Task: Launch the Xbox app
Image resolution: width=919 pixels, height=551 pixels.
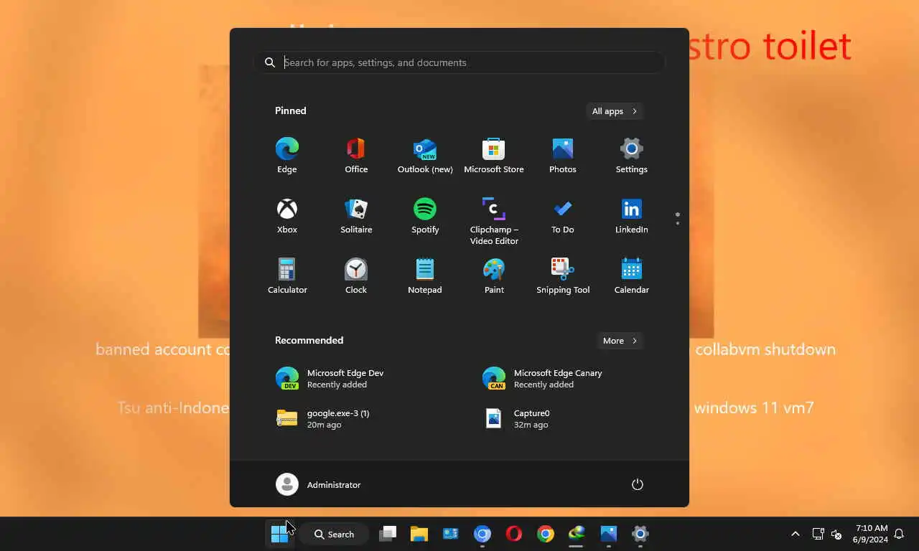Action: pyautogui.click(x=287, y=216)
